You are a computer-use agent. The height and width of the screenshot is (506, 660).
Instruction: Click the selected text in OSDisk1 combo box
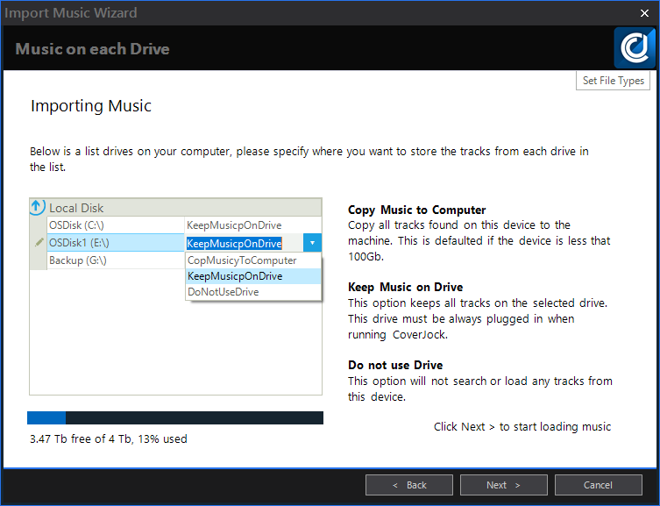point(234,243)
